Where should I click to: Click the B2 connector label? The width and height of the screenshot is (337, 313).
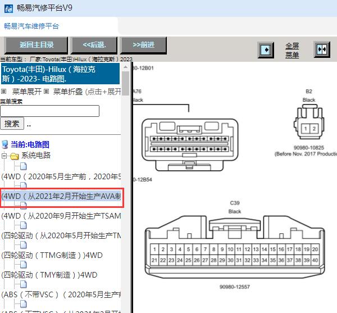(x=309, y=92)
